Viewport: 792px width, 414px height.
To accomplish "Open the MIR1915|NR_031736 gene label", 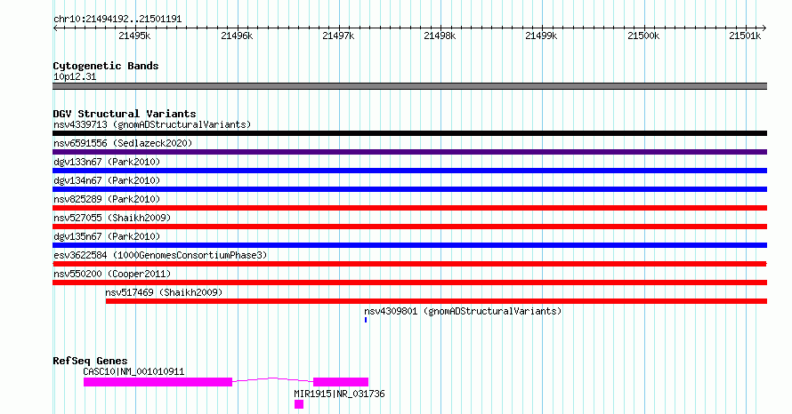I will click(339, 394).
